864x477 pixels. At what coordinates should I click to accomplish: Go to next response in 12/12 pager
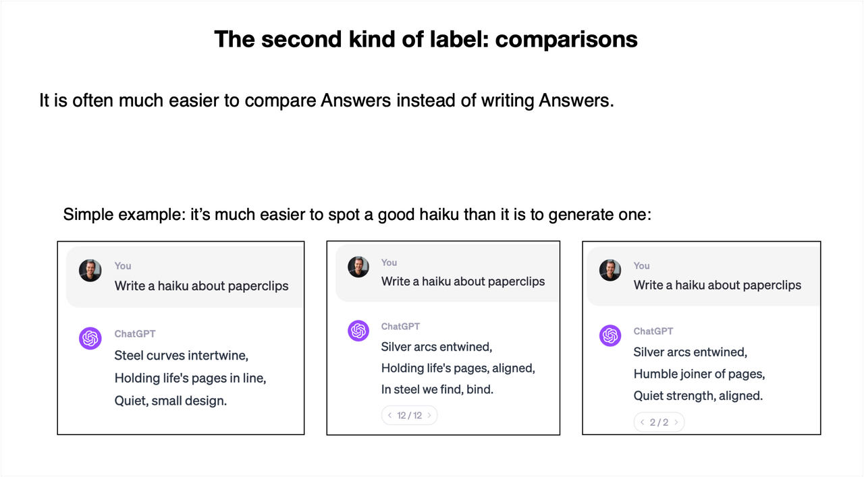[429, 416]
